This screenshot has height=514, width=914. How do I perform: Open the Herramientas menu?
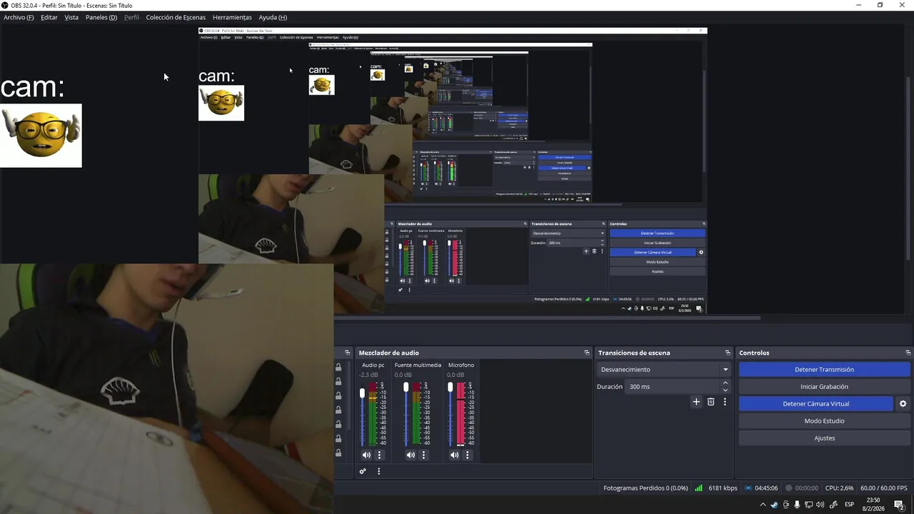(x=232, y=17)
